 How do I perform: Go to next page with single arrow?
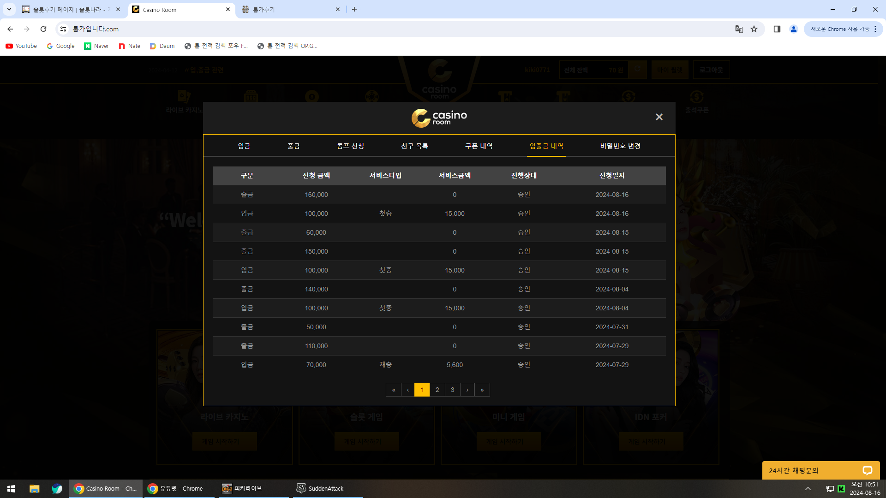(467, 390)
